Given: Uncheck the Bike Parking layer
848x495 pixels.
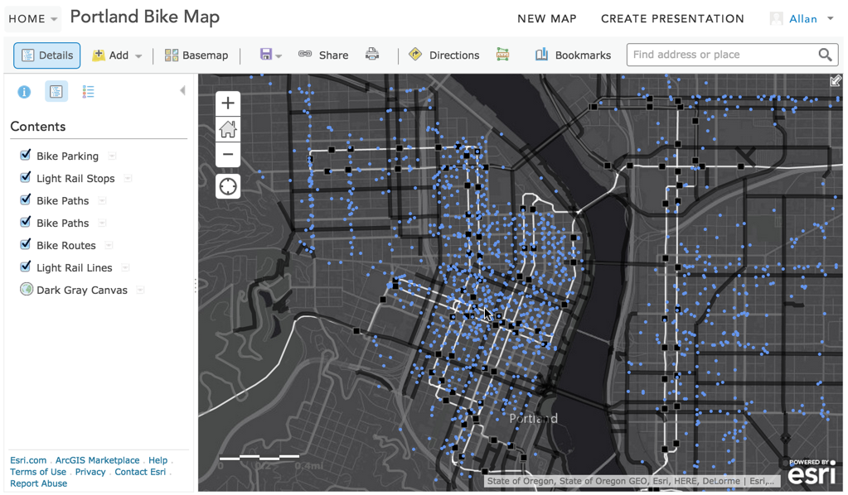Looking at the screenshot, I should [25, 156].
